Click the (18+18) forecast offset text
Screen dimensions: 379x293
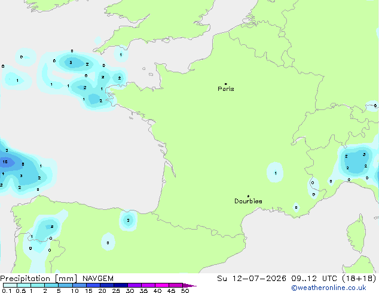pos(359,279)
